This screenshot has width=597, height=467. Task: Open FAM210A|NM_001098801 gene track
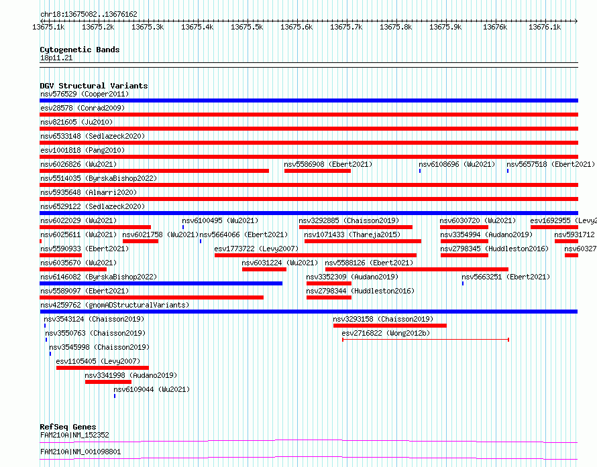(309, 455)
